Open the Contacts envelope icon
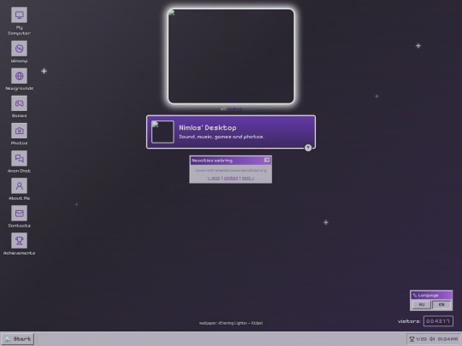462x346 pixels. (x=19, y=213)
